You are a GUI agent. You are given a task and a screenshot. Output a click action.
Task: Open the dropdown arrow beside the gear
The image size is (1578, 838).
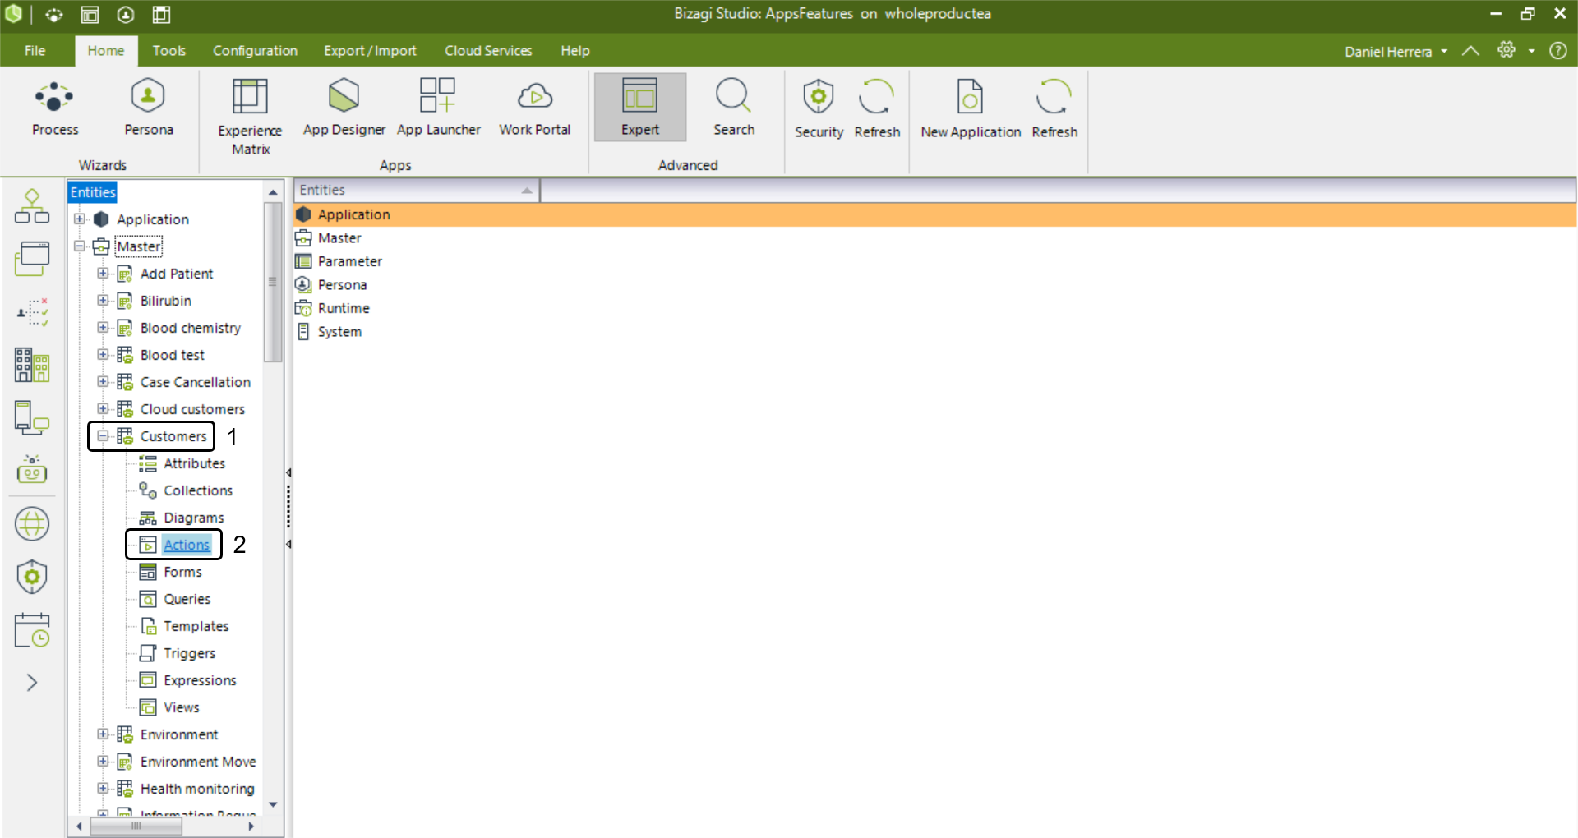pyautogui.click(x=1532, y=51)
